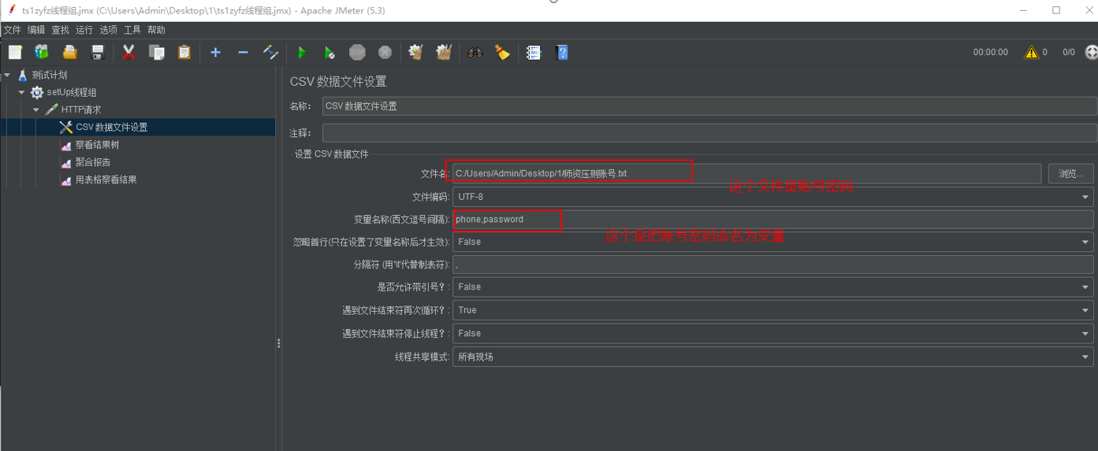Shut down test threads with shutdown icon
The image size is (1098, 451).
tap(385, 52)
